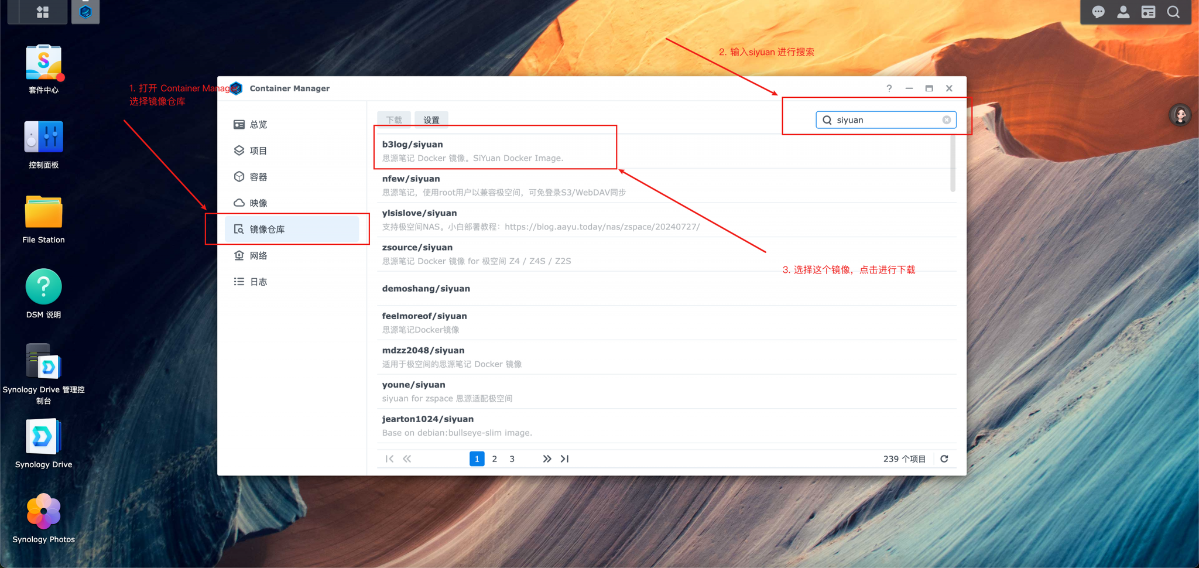Viewport: 1199px width, 568px height.
Task: Open Log (日志) in sidebar
Action: coord(292,282)
